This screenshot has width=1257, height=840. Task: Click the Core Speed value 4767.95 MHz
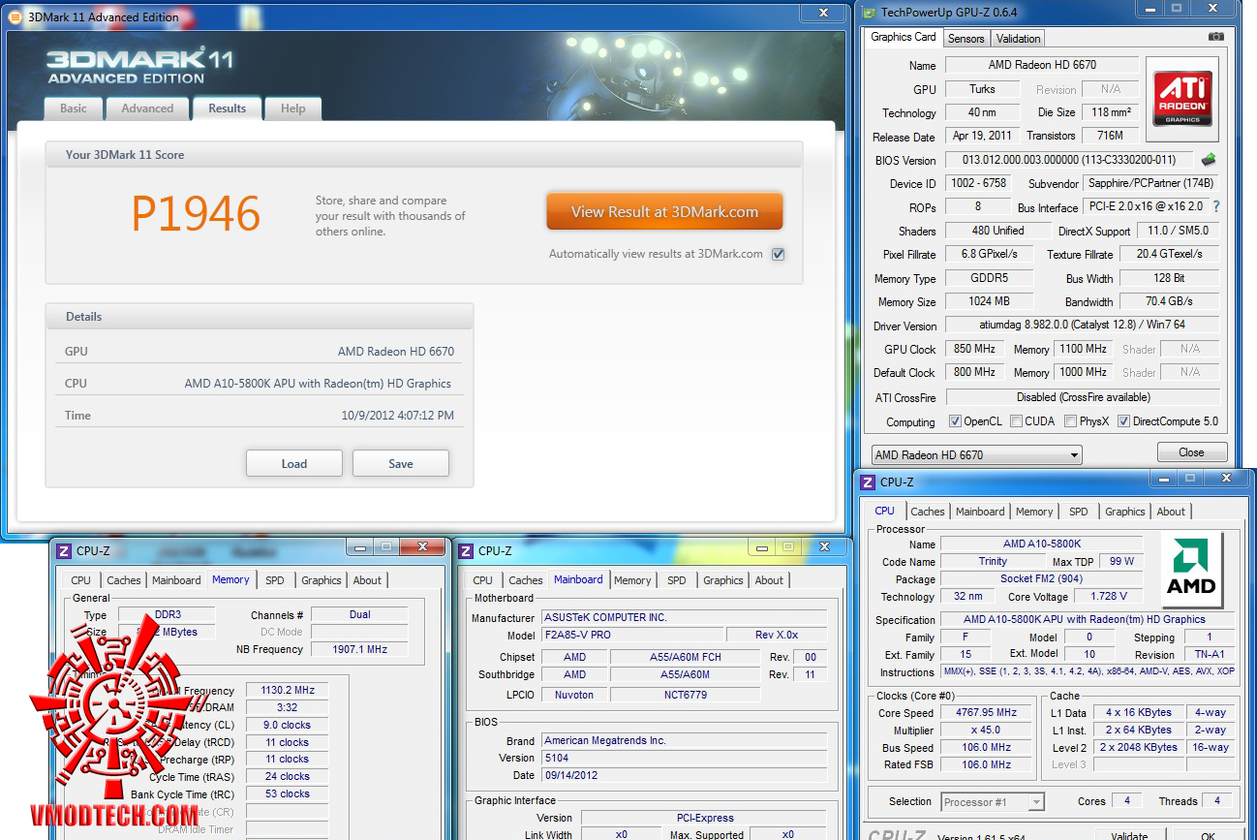coord(988,713)
